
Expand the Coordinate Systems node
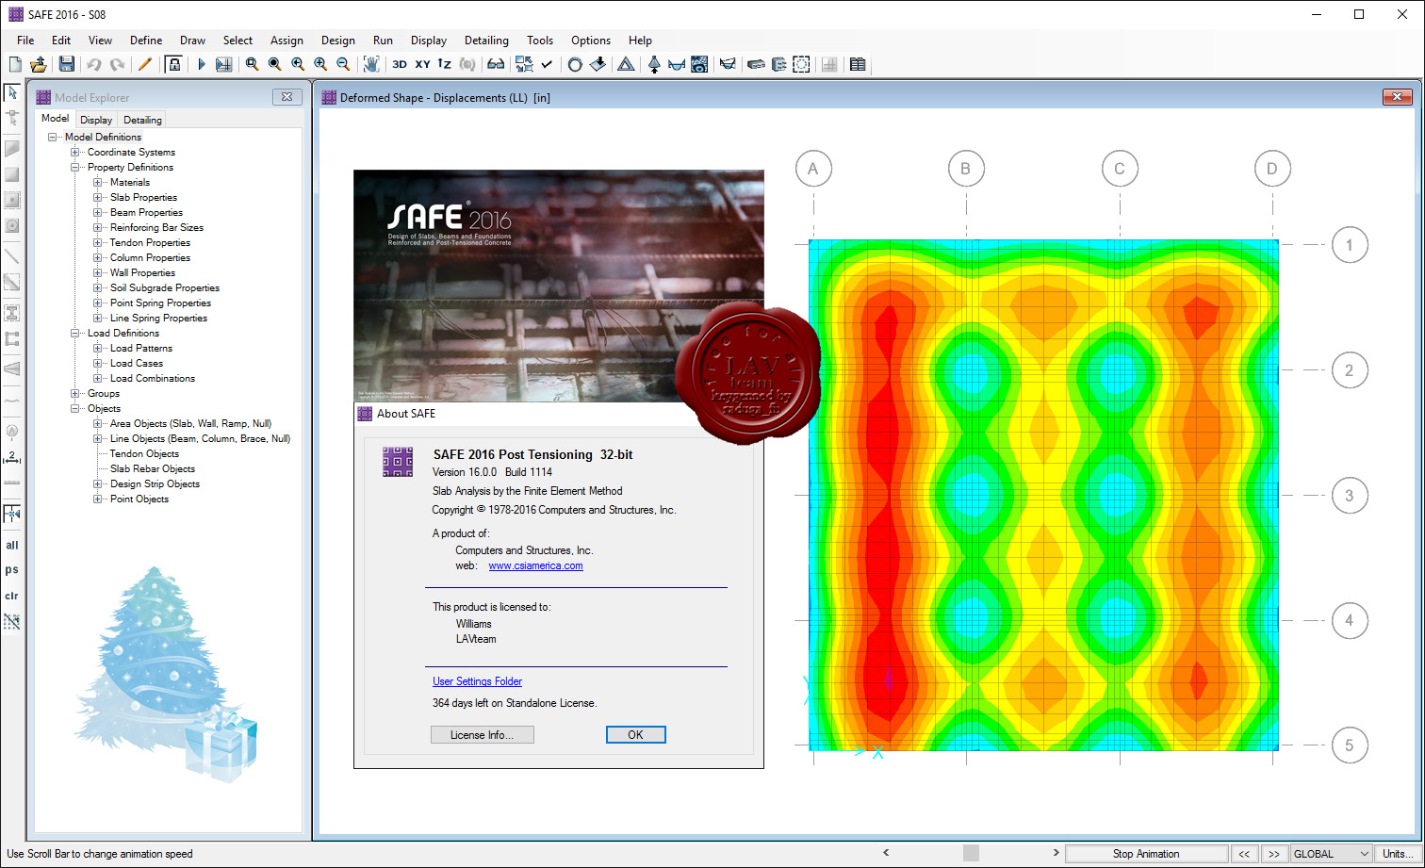(x=75, y=152)
